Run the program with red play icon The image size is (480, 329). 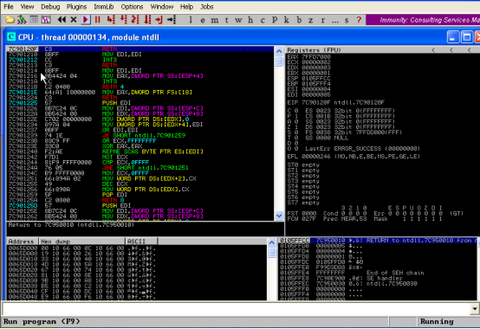click(x=86, y=20)
